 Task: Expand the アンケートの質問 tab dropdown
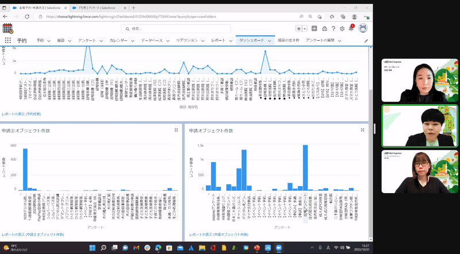click(339, 41)
